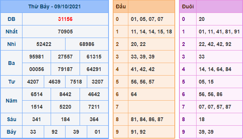Image resolution: width=243 pixels, height=139 pixels.
Task: Select Nhì prize number 52422
Action: click(x=44, y=44)
